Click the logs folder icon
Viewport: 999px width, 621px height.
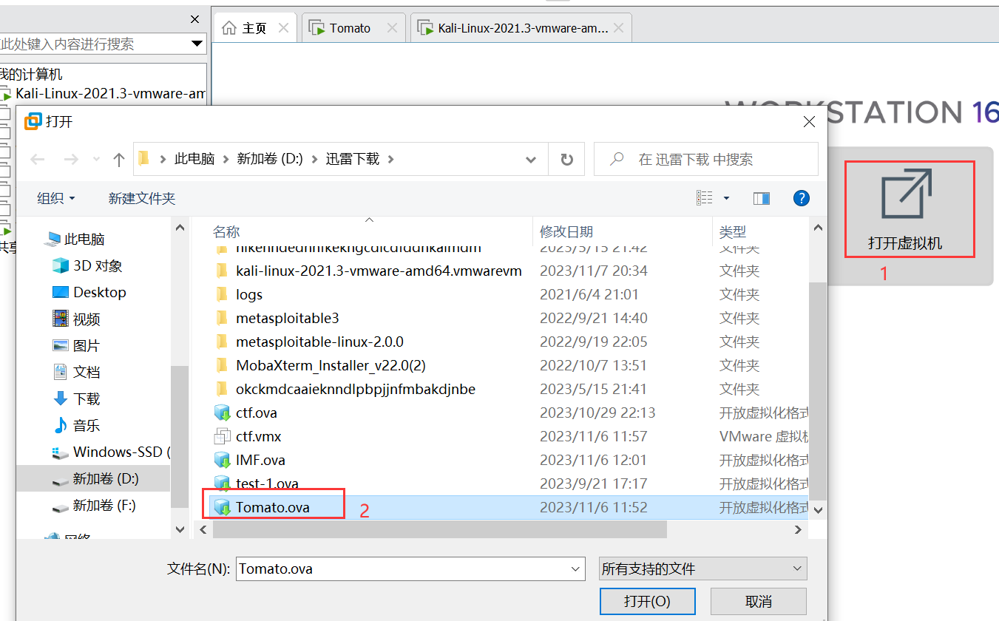coord(222,294)
